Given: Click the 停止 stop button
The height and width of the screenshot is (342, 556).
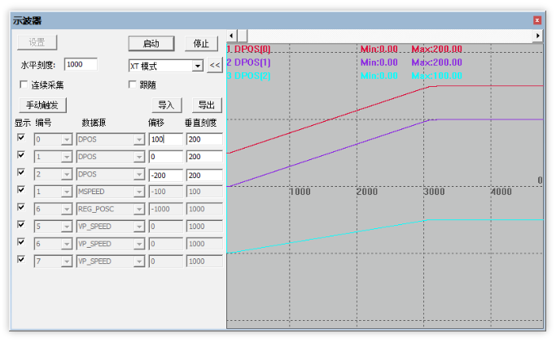Looking at the screenshot, I should [201, 44].
